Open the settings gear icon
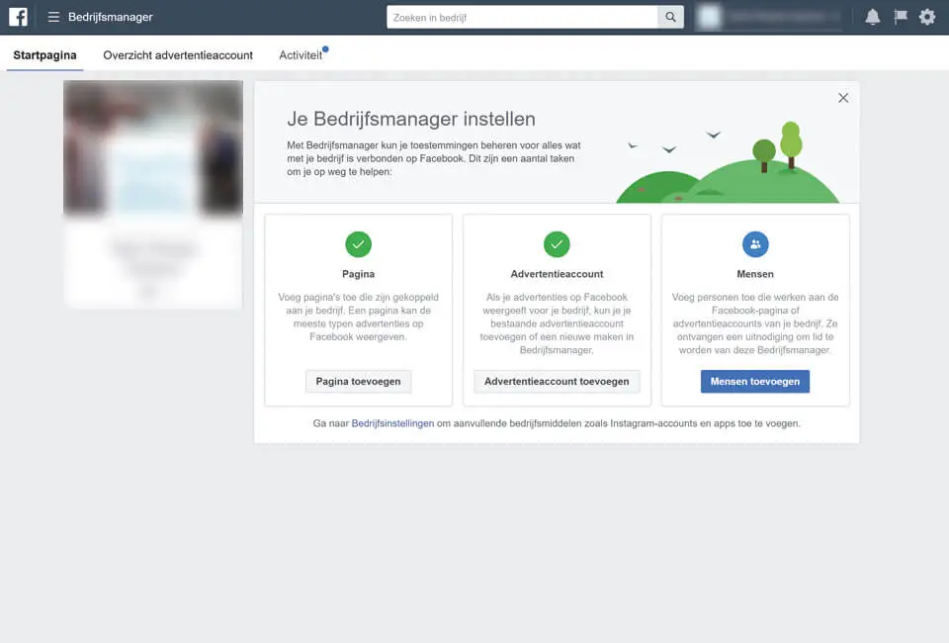The width and height of the screenshot is (949, 643). pos(926,17)
